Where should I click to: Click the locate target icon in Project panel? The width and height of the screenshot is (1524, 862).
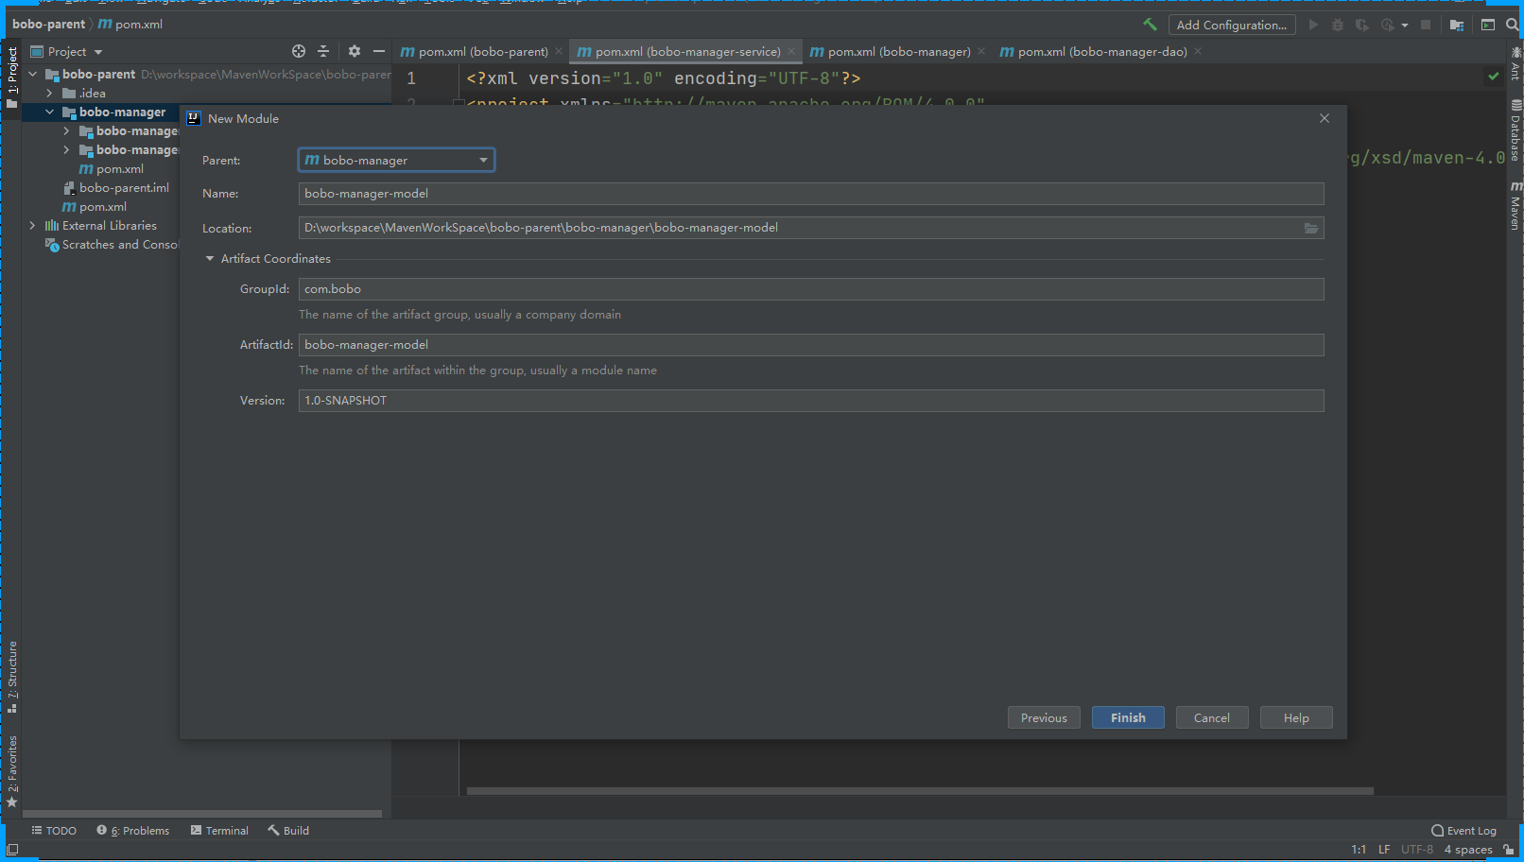pos(299,51)
